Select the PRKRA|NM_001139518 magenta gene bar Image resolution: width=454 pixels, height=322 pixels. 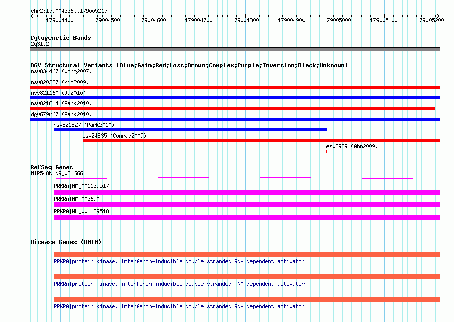click(x=247, y=218)
